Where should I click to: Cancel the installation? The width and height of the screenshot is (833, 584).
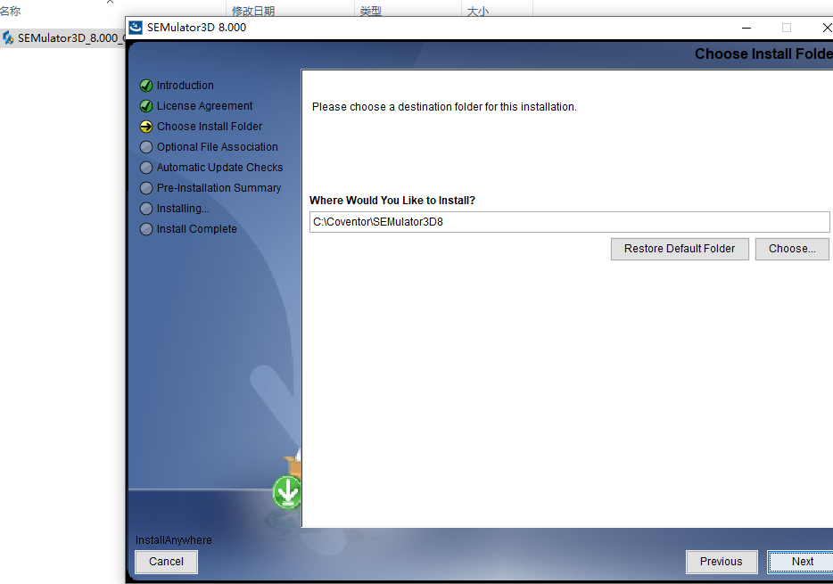[166, 562]
